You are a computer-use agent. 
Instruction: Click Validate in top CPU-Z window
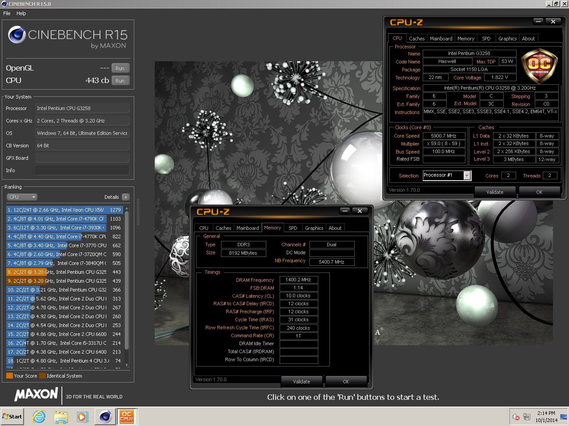click(495, 192)
